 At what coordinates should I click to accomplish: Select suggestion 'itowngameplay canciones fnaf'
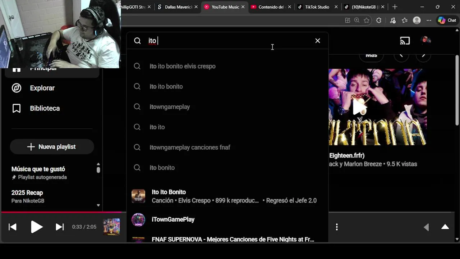[x=227, y=147]
